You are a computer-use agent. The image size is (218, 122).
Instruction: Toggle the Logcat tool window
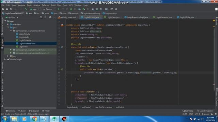point(34,111)
